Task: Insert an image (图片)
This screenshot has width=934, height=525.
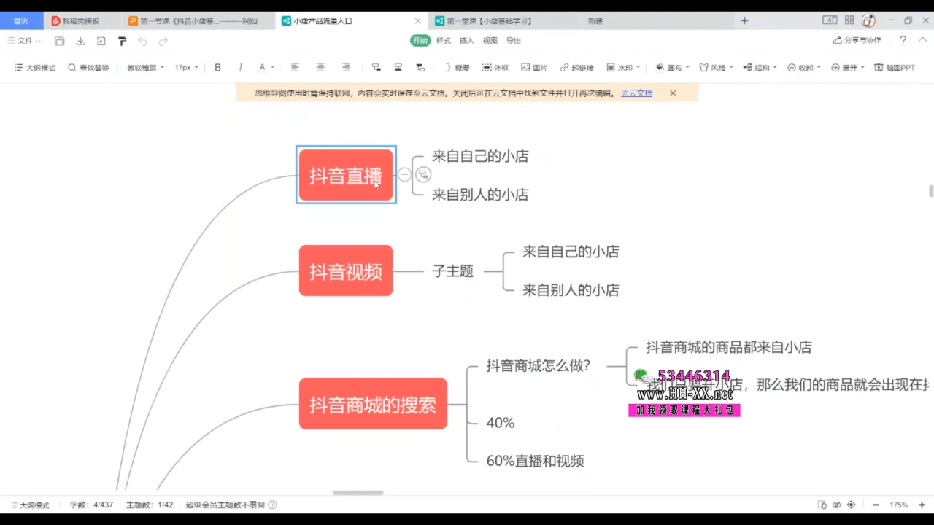Action: [534, 67]
